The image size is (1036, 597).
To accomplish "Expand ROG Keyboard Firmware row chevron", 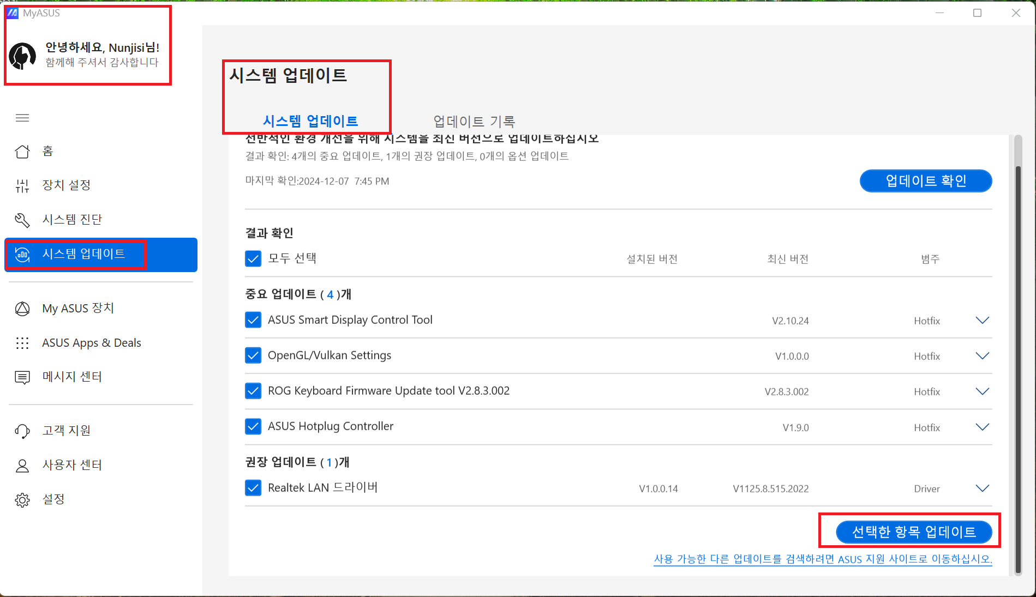I will [x=982, y=391].
